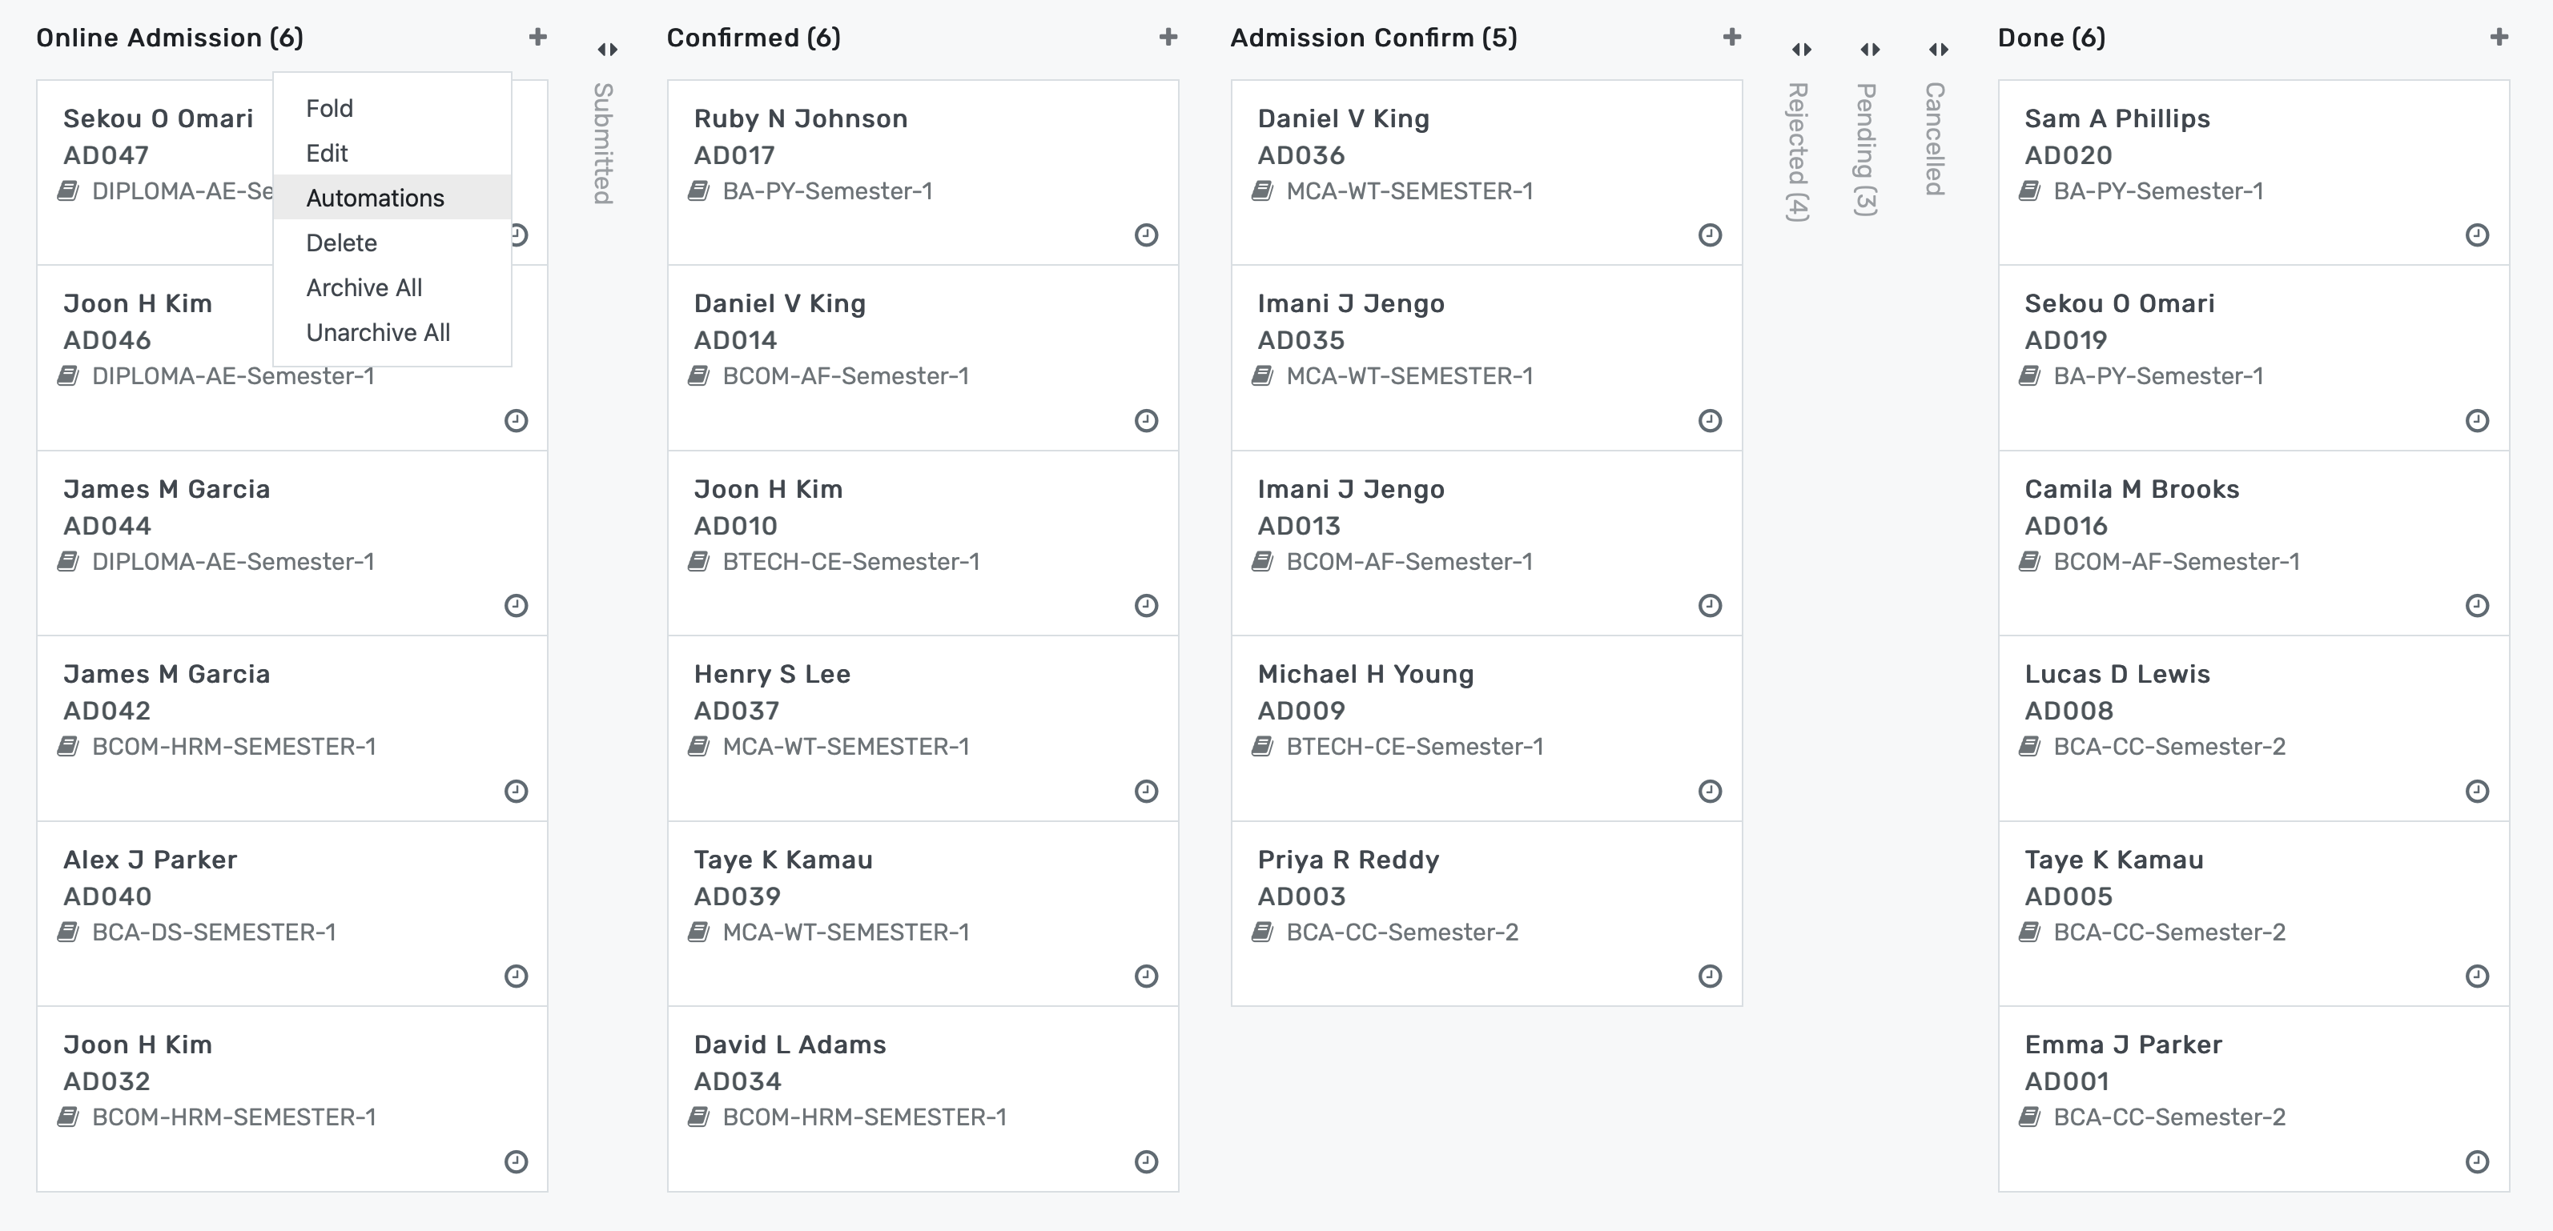Expand the Pending (3) column
2553x1231 pixels.
(x=1870, y=49)
